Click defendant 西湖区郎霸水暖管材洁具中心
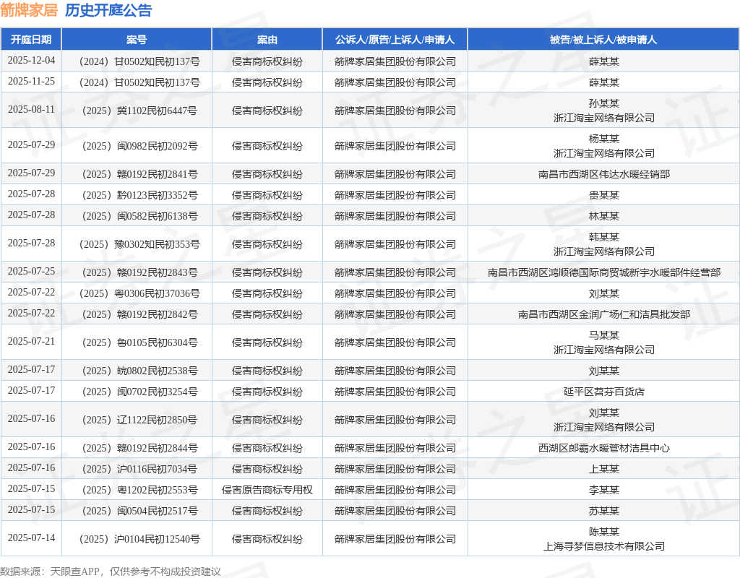Screen dimensions: 740x578 (x=603, y=448)
